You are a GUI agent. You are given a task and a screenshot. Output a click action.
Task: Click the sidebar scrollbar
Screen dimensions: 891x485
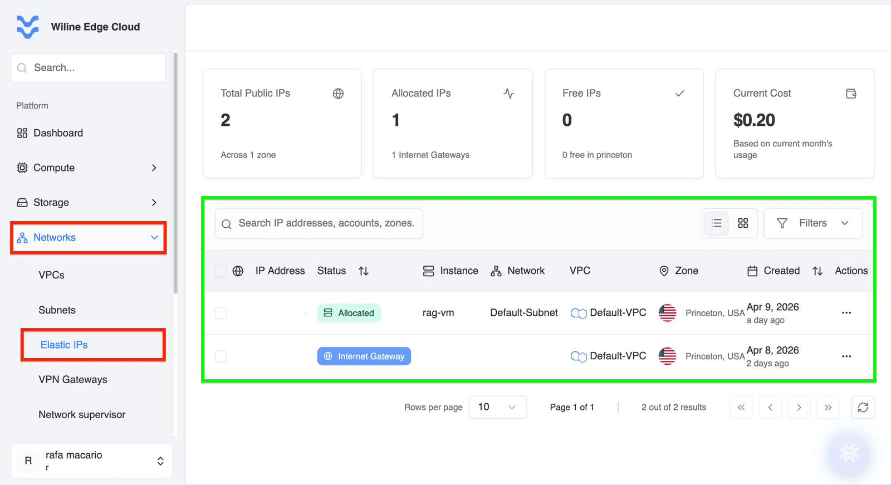[x=175, y=173]
